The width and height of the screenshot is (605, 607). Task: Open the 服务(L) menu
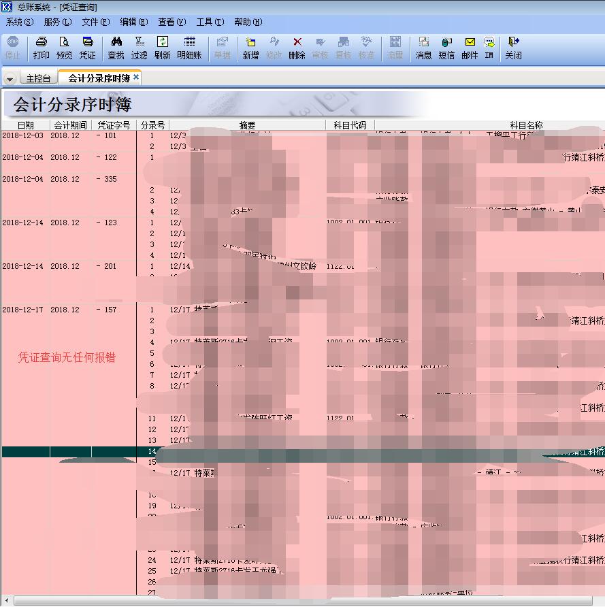(x=58, y=22)
